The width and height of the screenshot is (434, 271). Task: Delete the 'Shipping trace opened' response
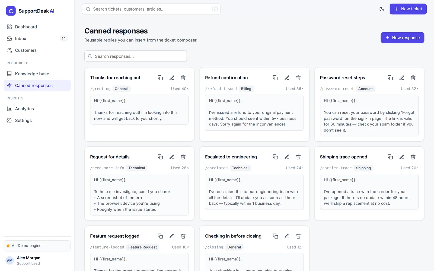(x=413, y=157)
